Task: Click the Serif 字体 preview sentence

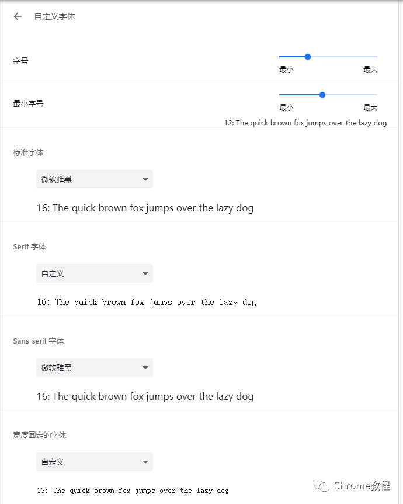Action: coord(147,302)
